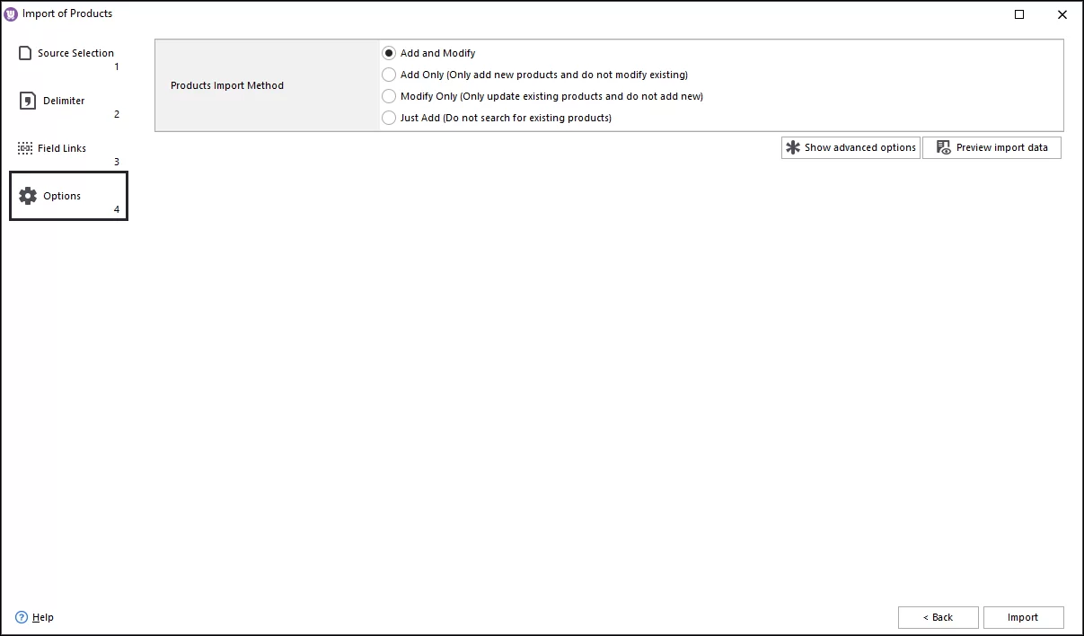Choose the Just Add option
The height and width of the screenshot is (636, 1084).
[x=389, y=118]
